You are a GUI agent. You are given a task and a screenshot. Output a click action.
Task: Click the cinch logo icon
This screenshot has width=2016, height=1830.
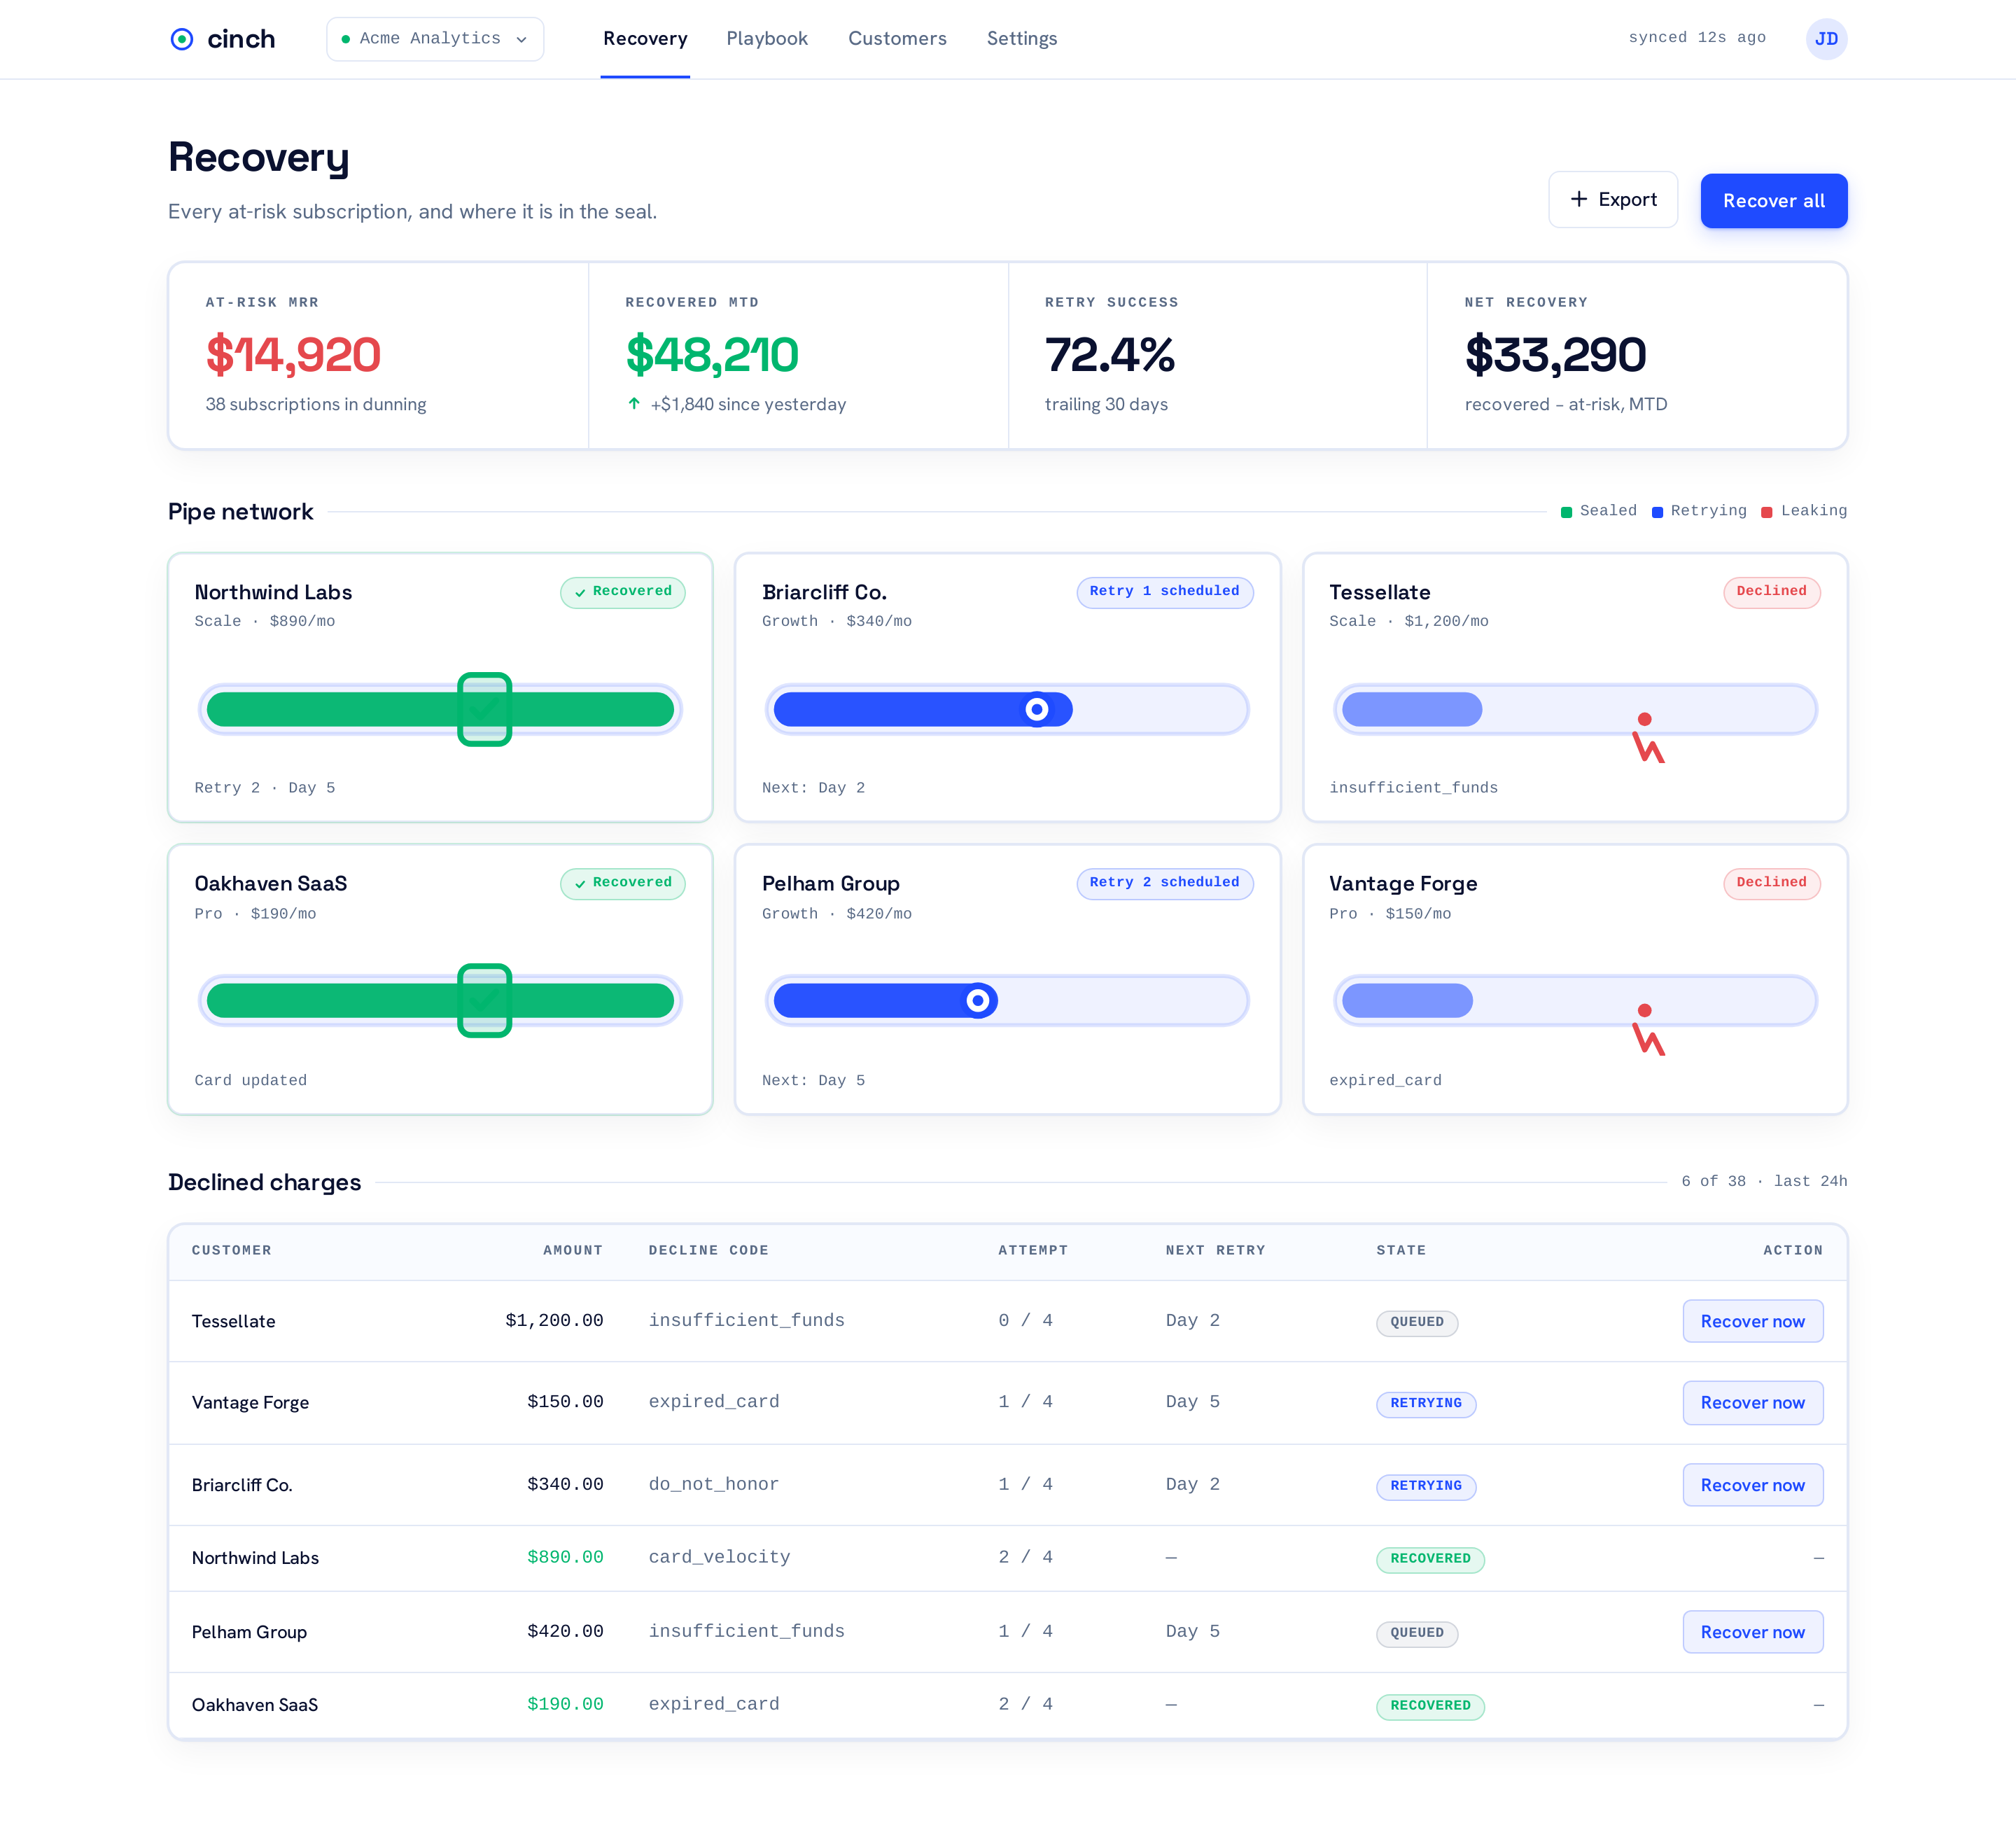(x=182, y=39)
